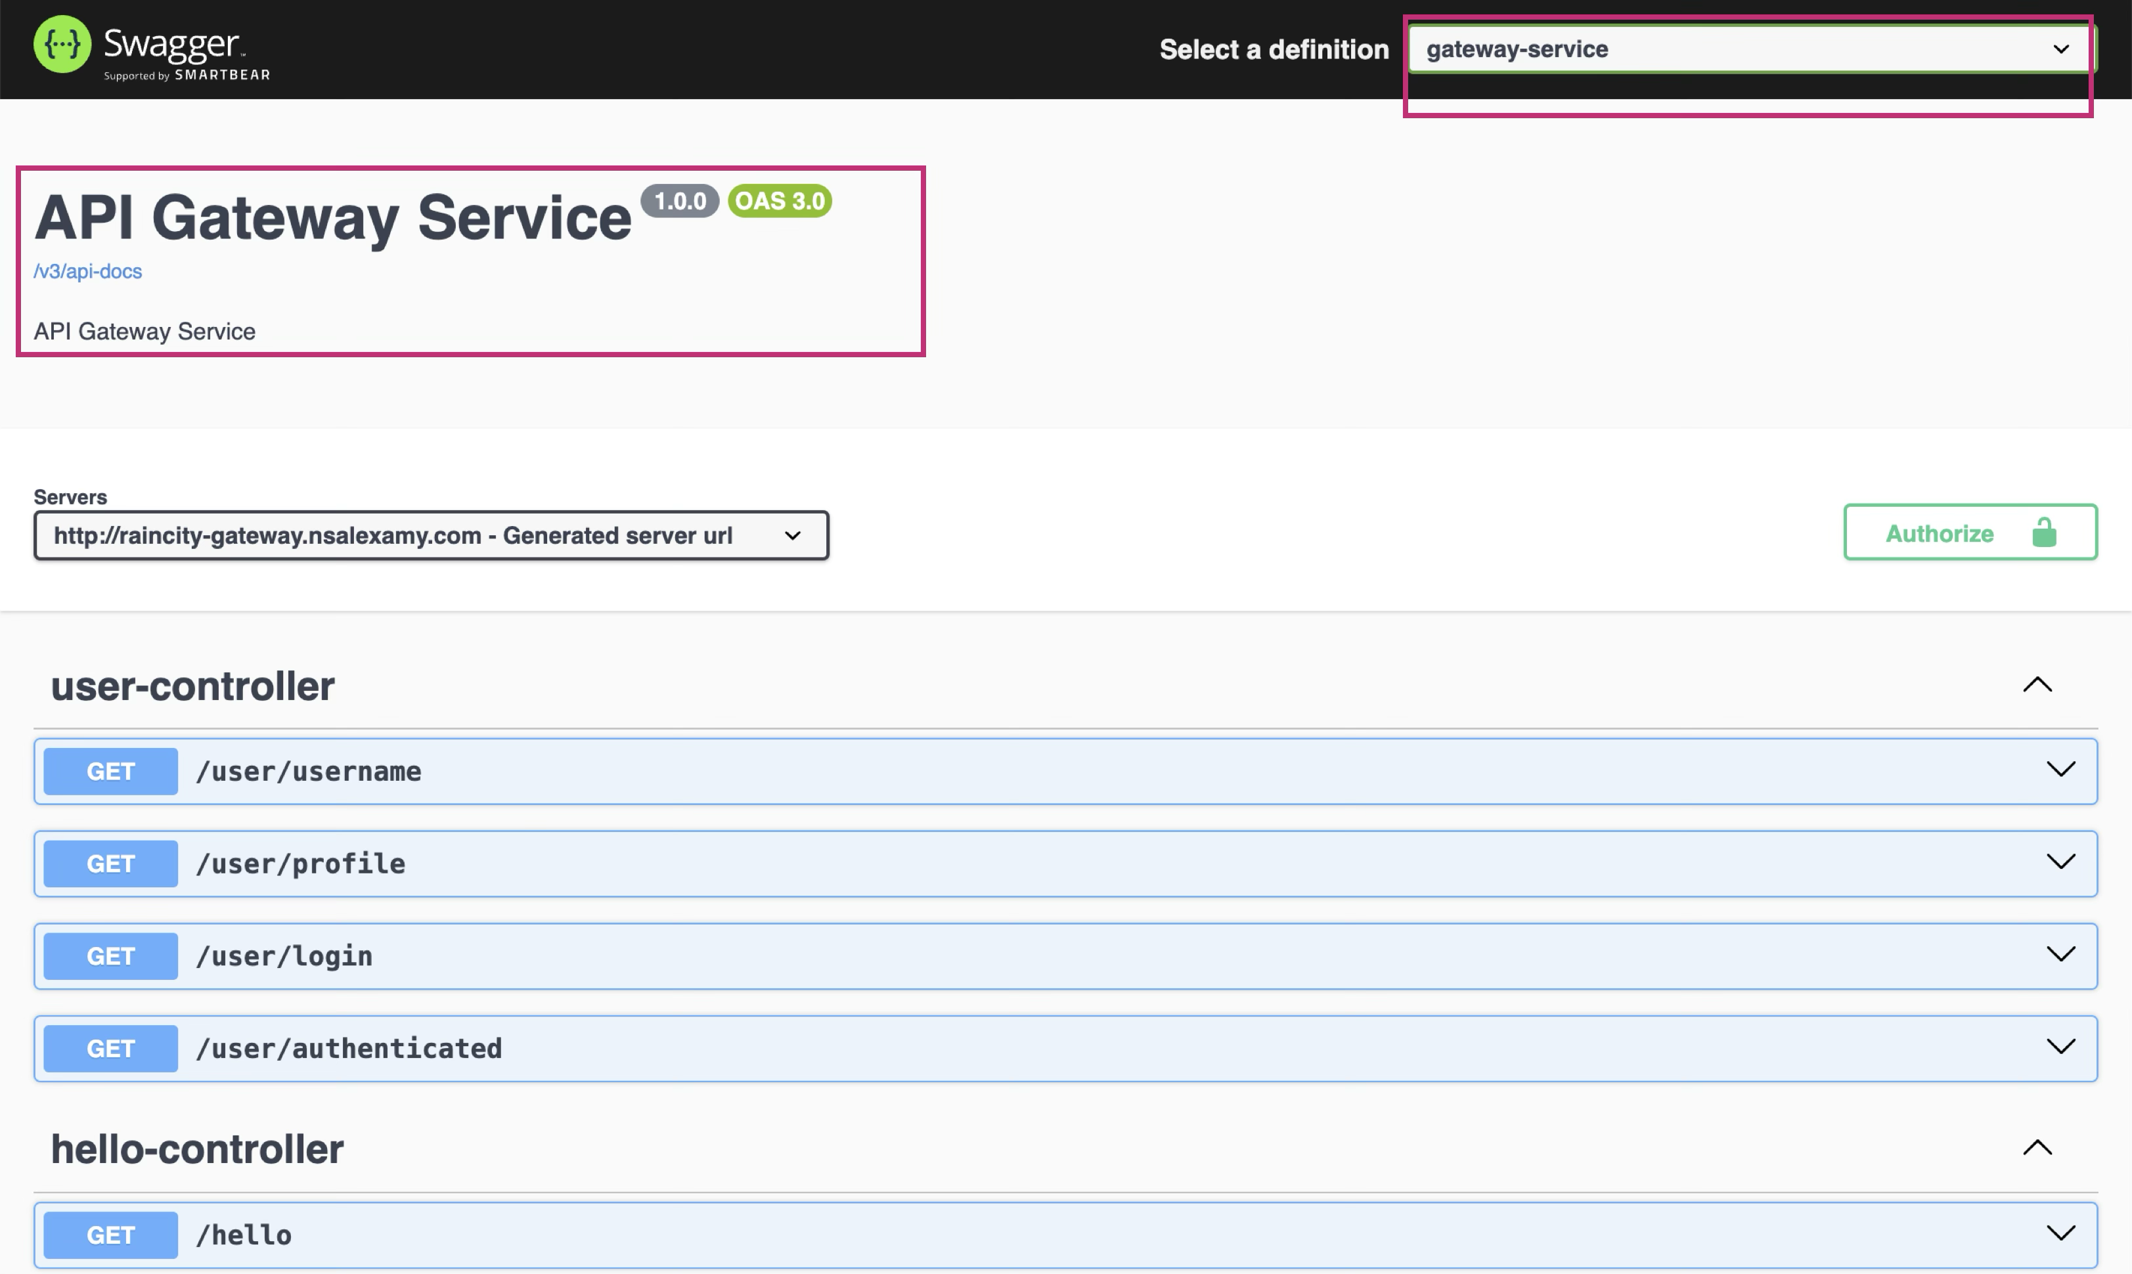
Task: Collapse the hello-controller section arrow
Action: (x=2037, y=1148)
